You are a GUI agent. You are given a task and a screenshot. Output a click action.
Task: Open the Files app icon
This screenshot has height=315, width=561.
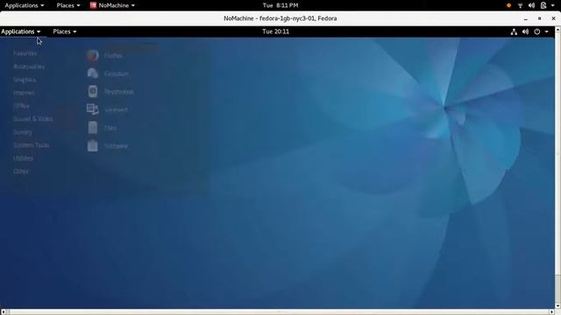coord(93,128)
